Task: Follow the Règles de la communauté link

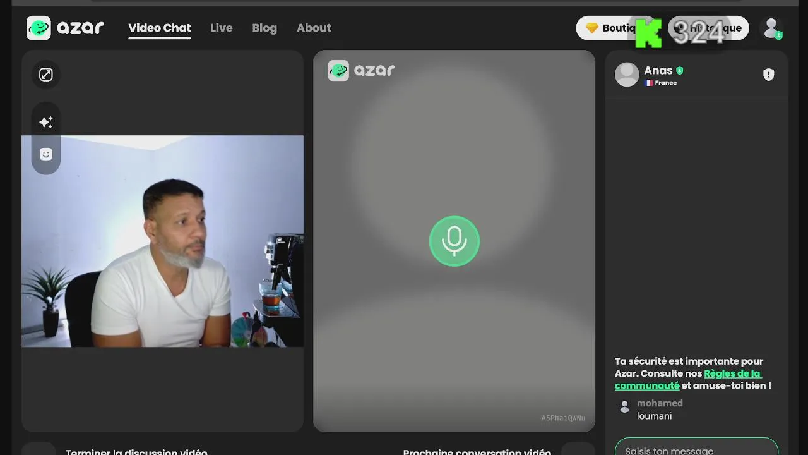Action: tap(688, 379)
